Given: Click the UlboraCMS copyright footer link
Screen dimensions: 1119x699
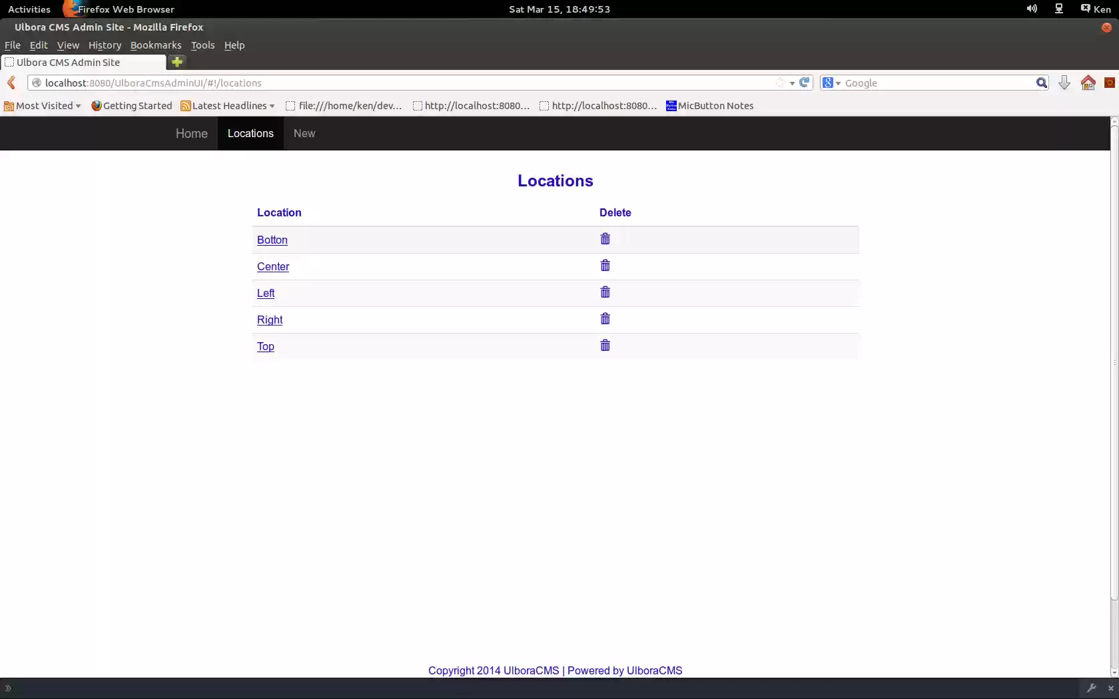Looking at the screenshot, I should coord(554,670).
